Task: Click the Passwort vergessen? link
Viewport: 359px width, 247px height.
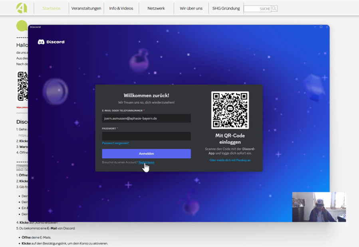Action: (115, 143)
